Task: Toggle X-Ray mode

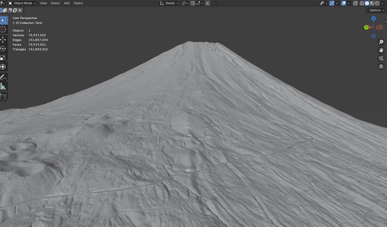Action: pos(355,3)
